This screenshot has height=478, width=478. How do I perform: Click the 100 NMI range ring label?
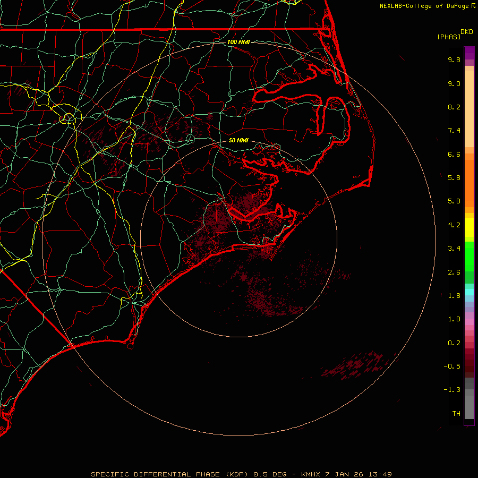pos(238,42)
